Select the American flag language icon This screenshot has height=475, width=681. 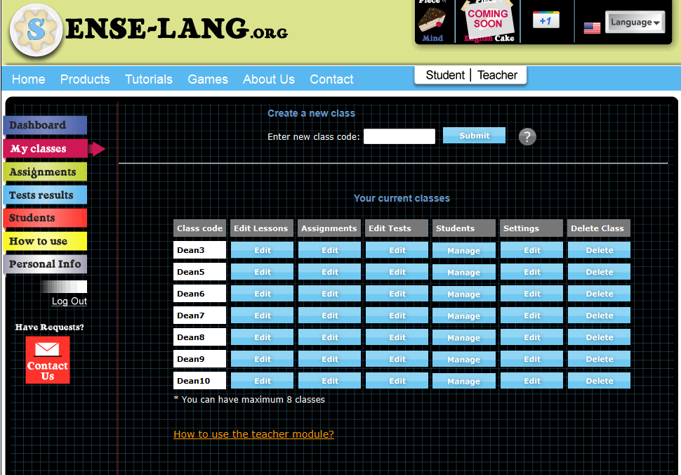(x=592, y=27)
